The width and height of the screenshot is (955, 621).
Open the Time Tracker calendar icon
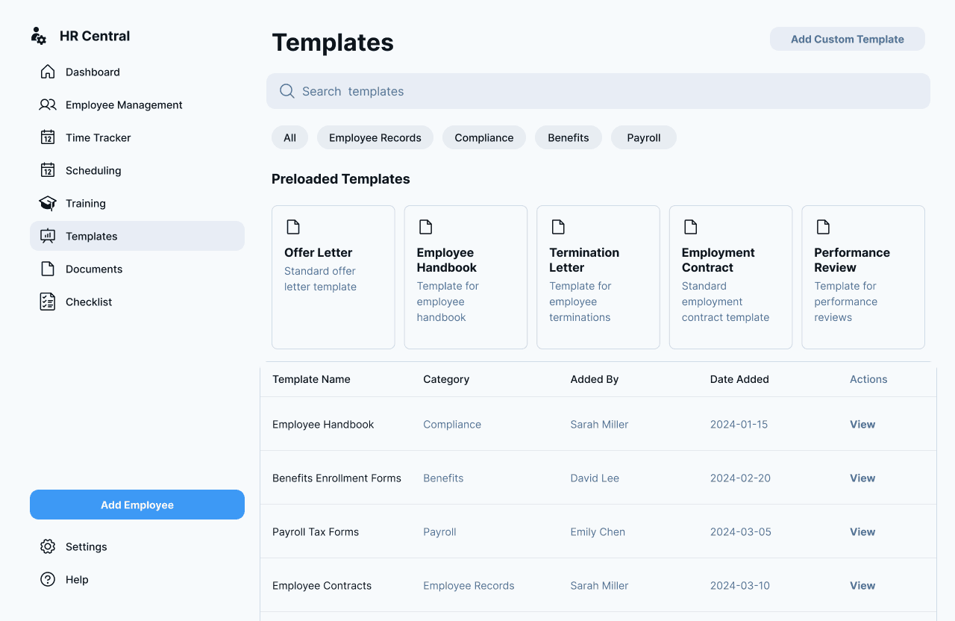click(48, 137)
